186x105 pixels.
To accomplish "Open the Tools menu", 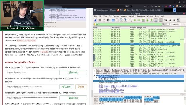I will [x=157, y=16].
